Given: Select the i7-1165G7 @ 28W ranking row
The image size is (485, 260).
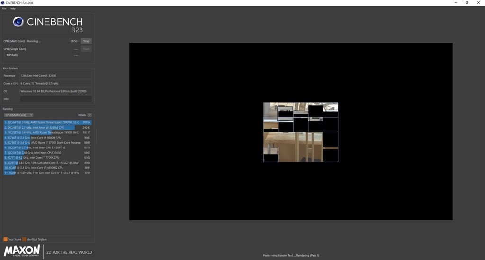Looking at the screenshot, I should [x=47, y=163].
